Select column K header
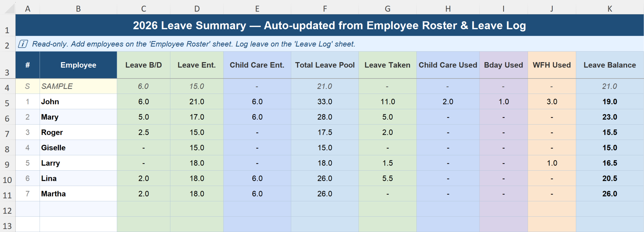This screenshot has width=644, height=232. point(610,9)
